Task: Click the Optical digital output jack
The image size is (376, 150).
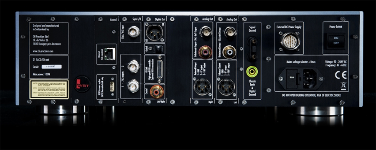Action: tap(158, 49)
